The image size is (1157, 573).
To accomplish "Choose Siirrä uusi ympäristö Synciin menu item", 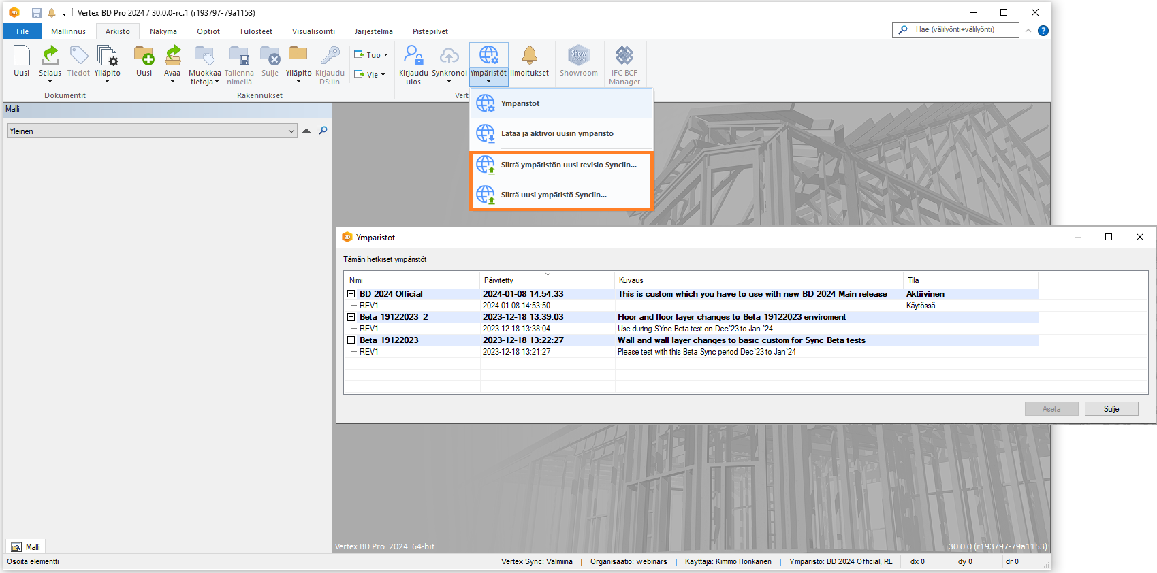I will (x=554, y=195).
